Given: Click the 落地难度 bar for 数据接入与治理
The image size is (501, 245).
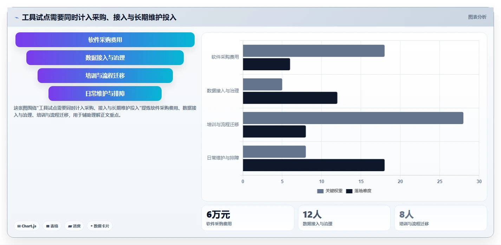Looking at the screenshot, I should pyautogui.click(x=290, y=98).
